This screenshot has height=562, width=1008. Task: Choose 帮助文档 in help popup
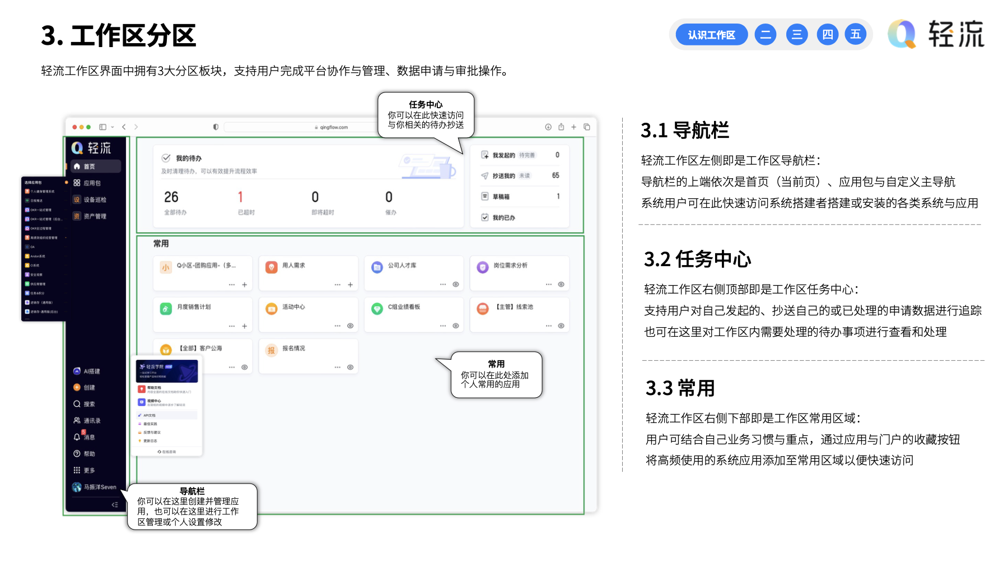166,389
